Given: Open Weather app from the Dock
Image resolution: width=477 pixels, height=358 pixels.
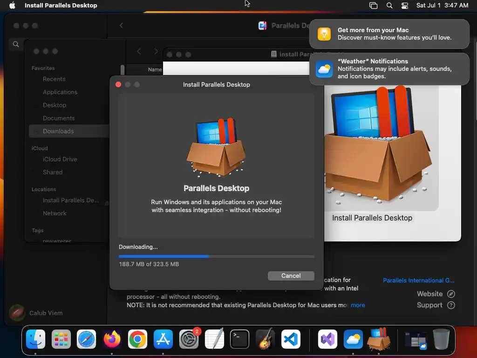Looking at the screenshot, I should coord(353,339).
